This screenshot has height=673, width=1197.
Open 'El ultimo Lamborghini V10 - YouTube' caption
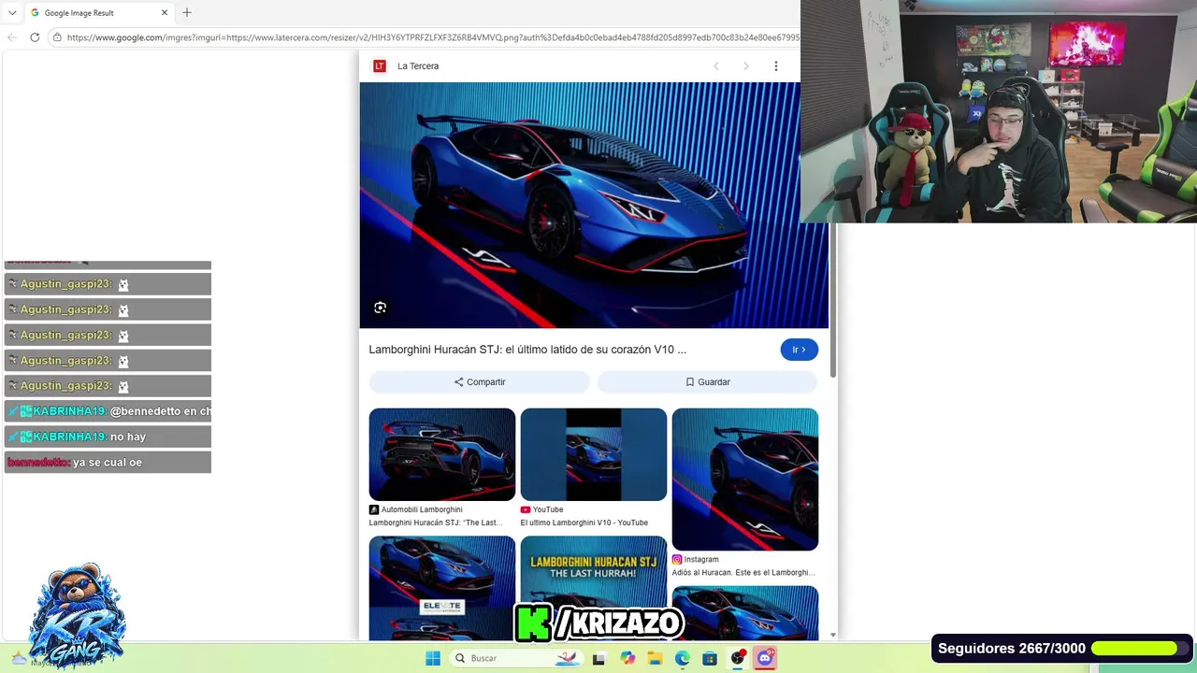pyautogui.click(x=584, y=523)
